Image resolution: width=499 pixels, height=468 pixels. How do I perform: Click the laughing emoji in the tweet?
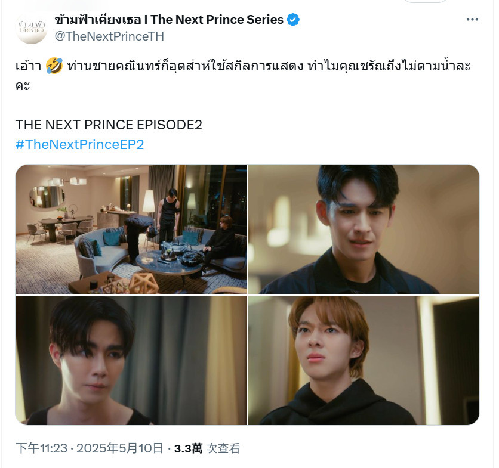[54, 66]
